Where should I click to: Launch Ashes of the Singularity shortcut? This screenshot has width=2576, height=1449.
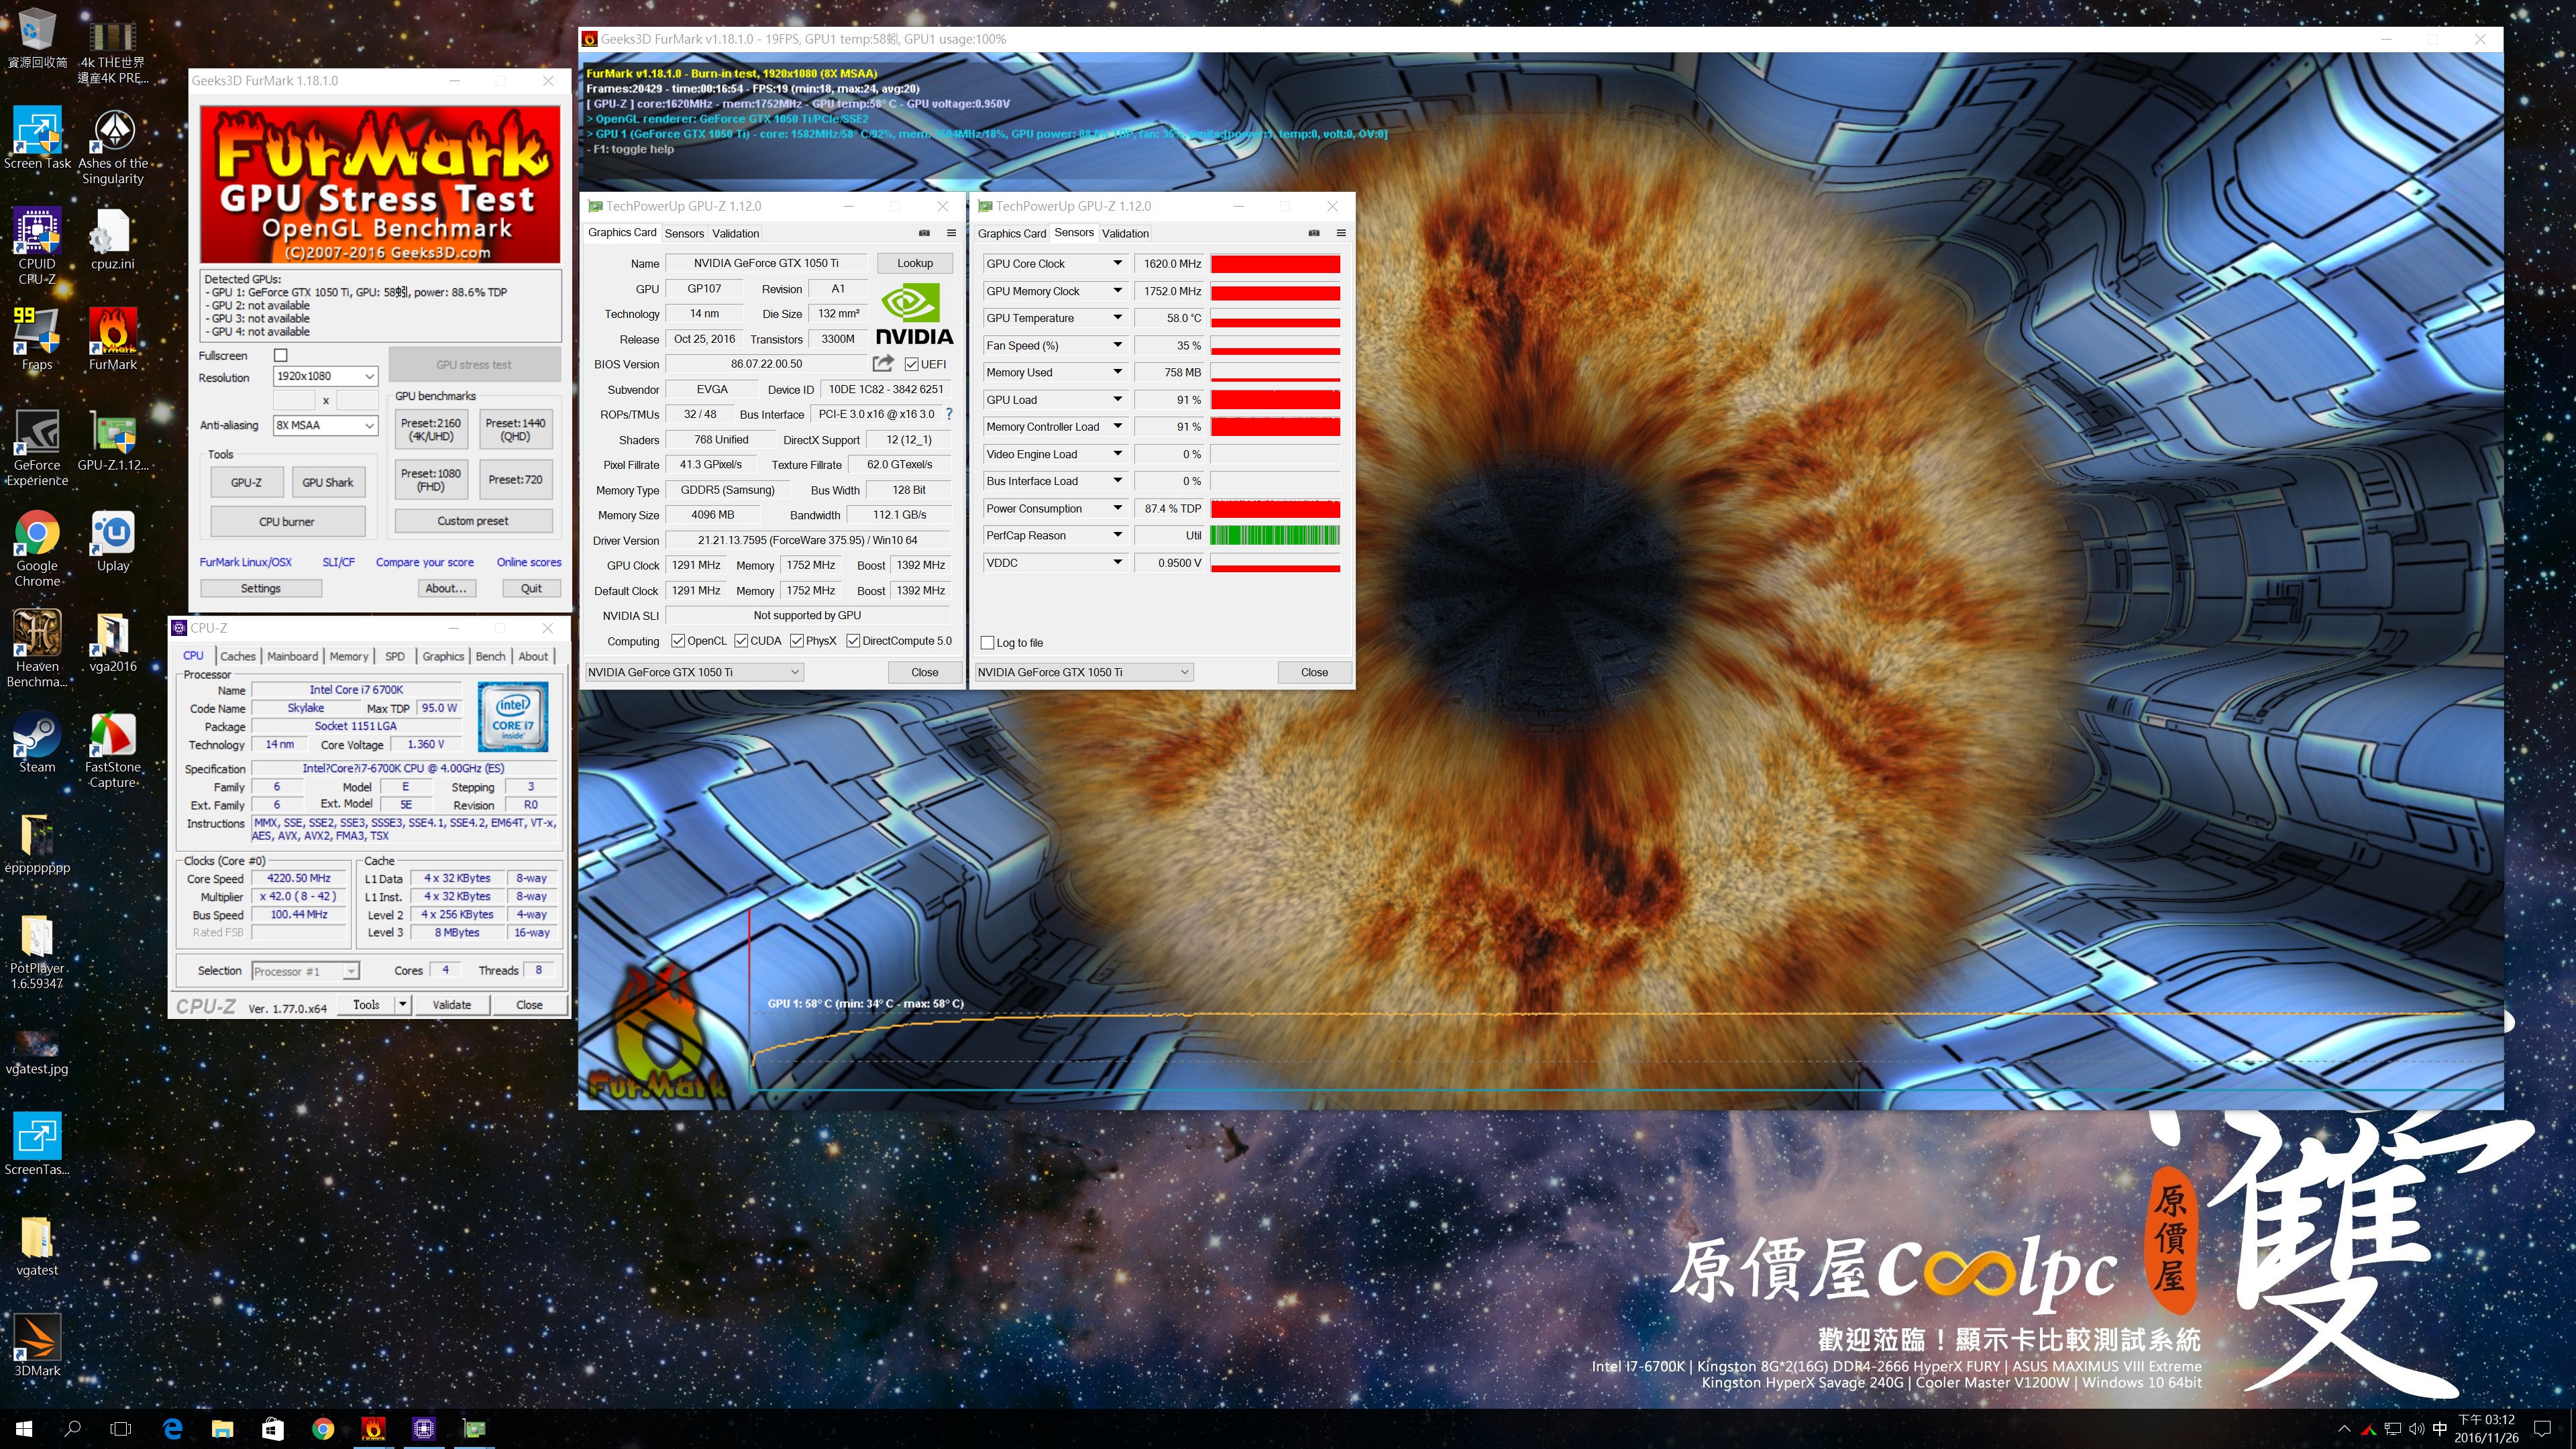(x=113, y=146)
